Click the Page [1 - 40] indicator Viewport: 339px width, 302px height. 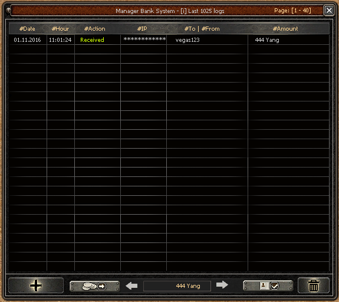tap(293, 11)
